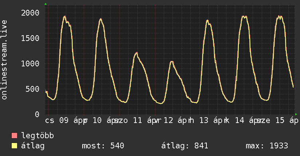
Task: Select the 'max: 1933' statistic text
Action: [x=267, y=146]
